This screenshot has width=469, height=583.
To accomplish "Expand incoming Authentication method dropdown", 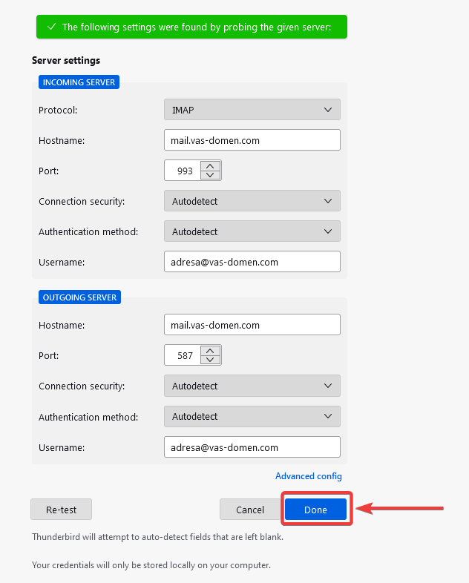I will click(252, 231).
